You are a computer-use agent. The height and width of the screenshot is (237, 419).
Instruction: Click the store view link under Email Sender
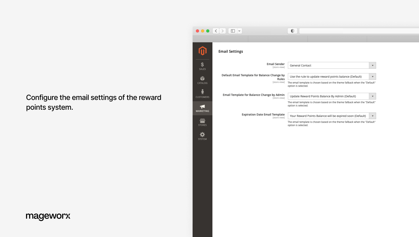tap(279, 67)
